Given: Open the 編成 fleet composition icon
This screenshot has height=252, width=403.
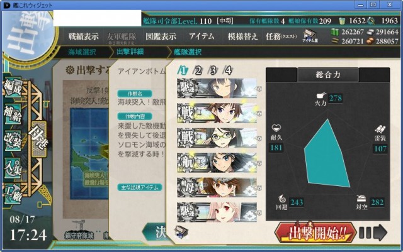Looking at the screenshot, I should click(x=13, y=88).
